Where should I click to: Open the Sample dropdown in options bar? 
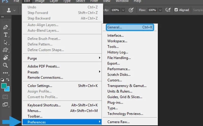point(198,10)
